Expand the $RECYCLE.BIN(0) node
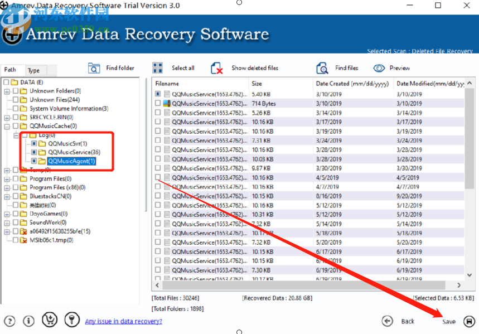479x334 pixels. click(7, 118)
